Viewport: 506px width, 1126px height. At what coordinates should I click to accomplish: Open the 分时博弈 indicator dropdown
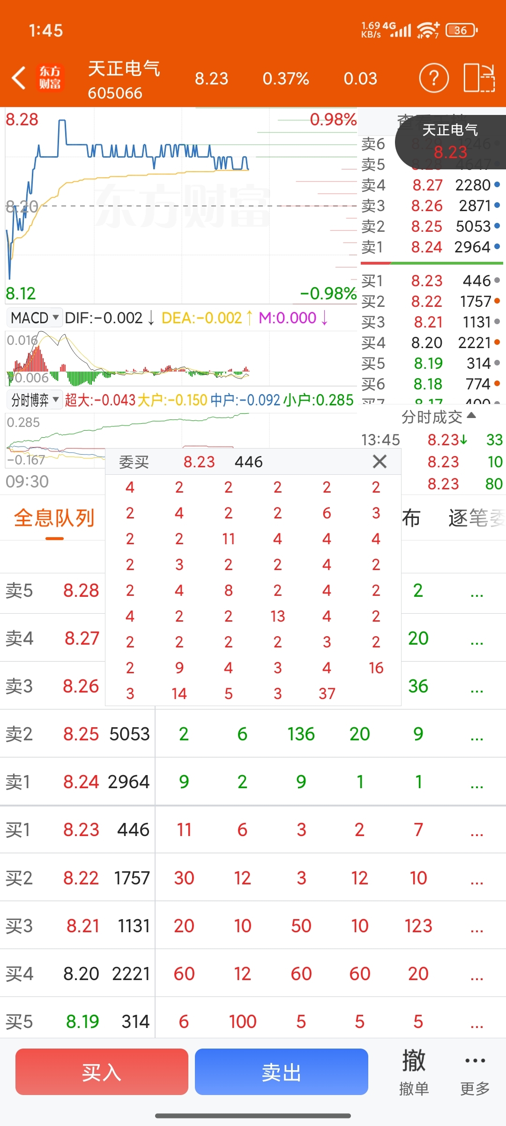pos(35,400)
